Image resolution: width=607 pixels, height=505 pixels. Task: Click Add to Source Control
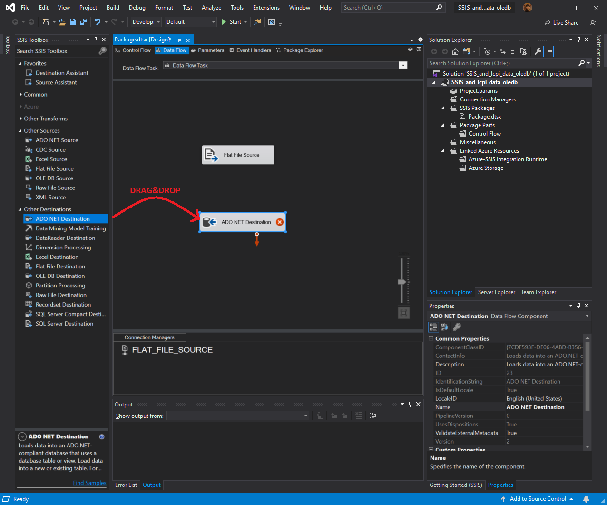coord(537,499)
